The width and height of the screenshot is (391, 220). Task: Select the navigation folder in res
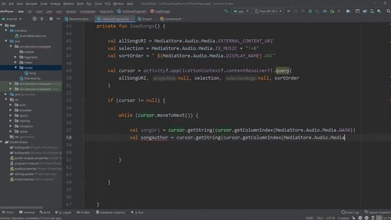(26, 127)
